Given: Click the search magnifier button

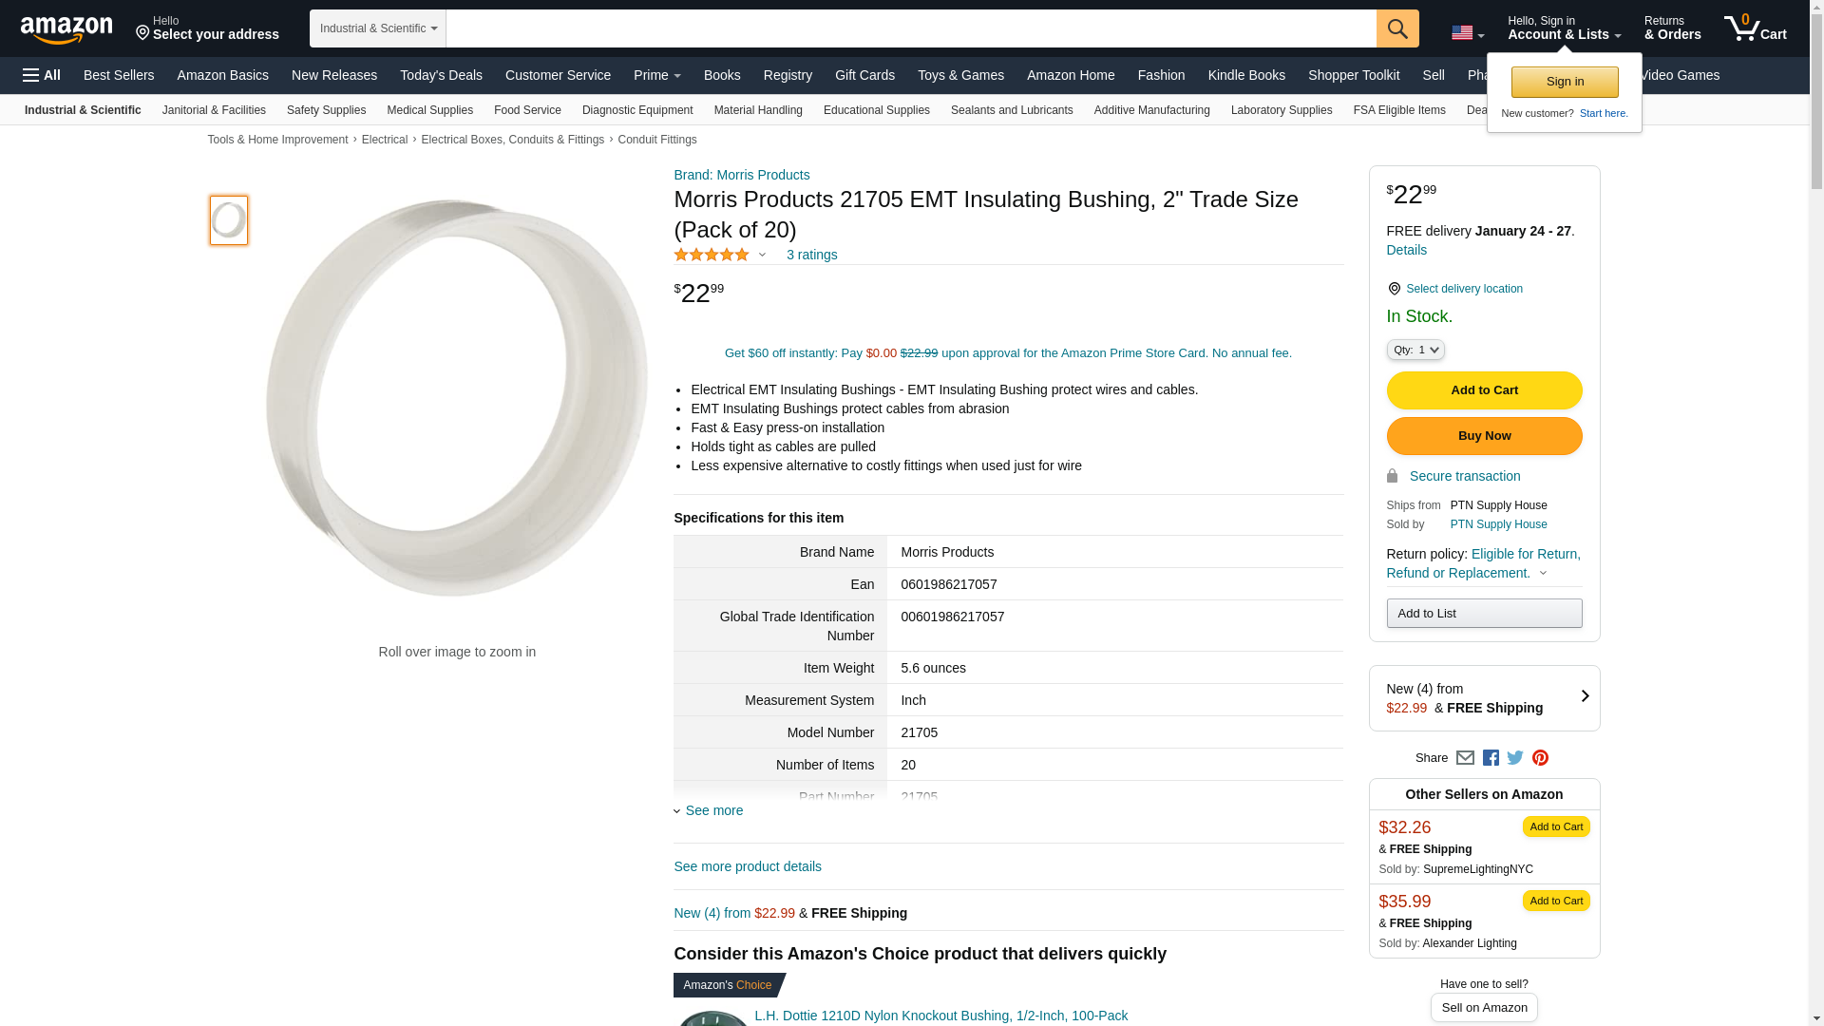Looking at the screenshot, I should pos(1397,28).
